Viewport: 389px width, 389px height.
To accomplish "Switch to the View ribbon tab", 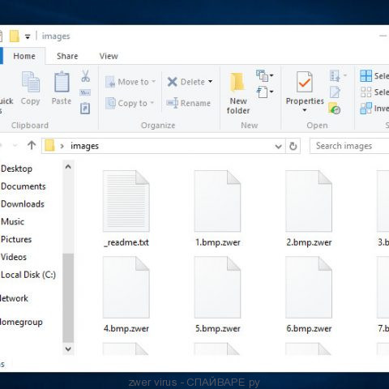I will click(109, 56).
